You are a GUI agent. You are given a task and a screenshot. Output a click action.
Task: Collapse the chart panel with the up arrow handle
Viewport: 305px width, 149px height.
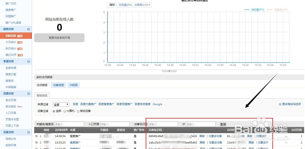click(x=169, y=71)
